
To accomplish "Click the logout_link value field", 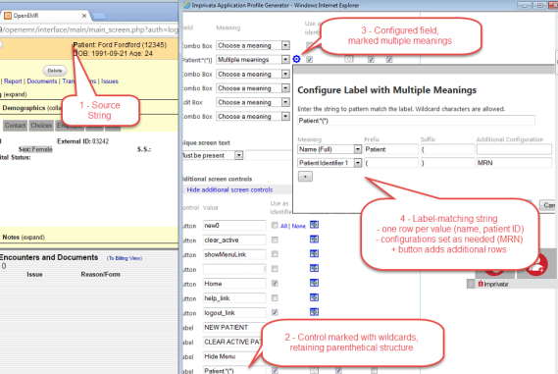I will coord(234,313).
